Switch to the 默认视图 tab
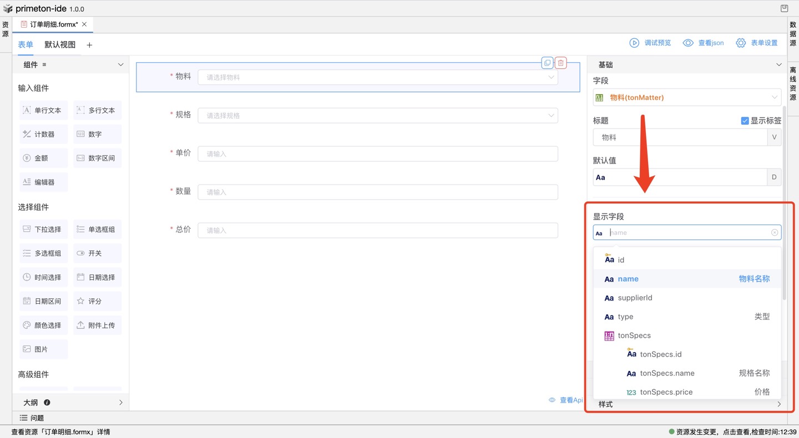Viewport: 799px width, 438px height. click(60, 45)
